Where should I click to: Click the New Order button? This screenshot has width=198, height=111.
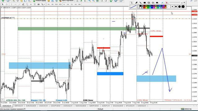pos(39,1)
